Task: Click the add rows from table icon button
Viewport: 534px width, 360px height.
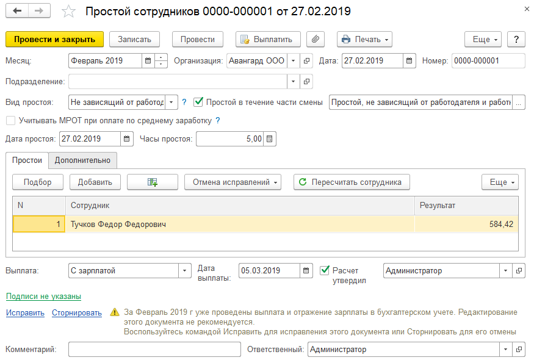Action: 153,182
